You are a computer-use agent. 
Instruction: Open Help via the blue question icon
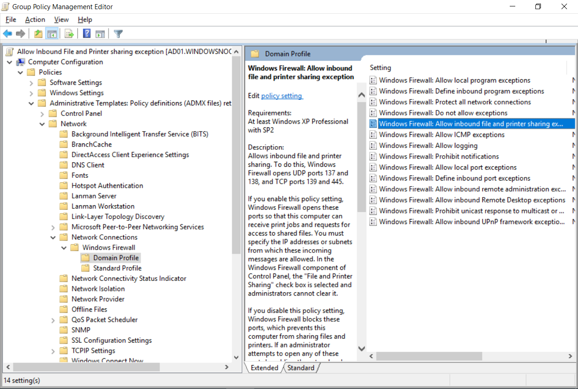coord(87,33)
